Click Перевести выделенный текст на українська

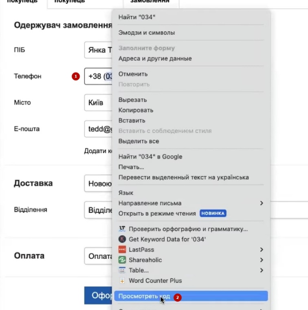tap(183, 177)
